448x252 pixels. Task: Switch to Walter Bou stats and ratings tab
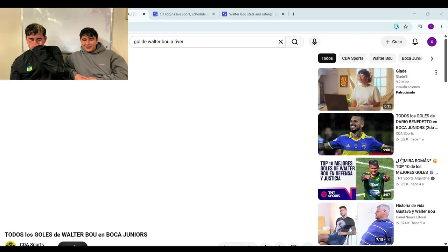(x=253, y=14)
